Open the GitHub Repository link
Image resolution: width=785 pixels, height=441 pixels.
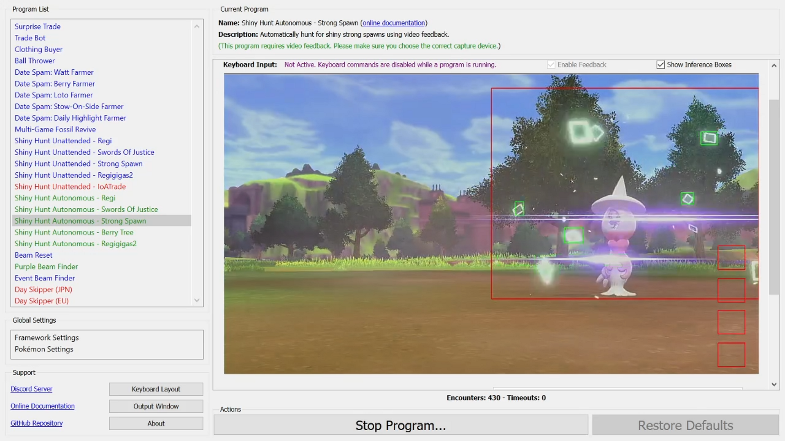[36, 423]
